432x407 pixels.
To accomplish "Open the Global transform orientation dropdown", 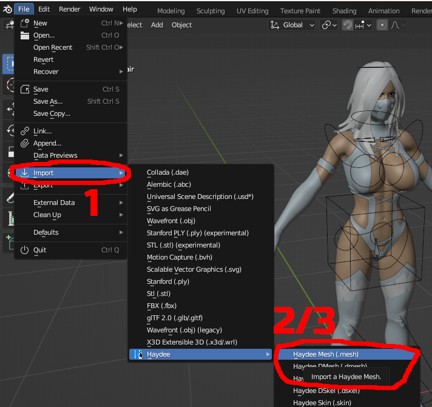I will [x=292, y=25].
